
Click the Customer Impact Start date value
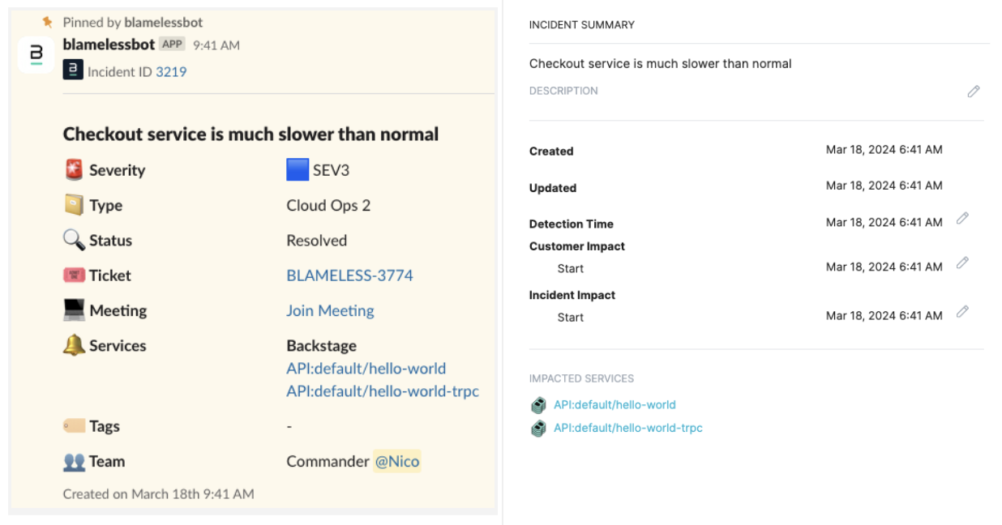point(884,267)
